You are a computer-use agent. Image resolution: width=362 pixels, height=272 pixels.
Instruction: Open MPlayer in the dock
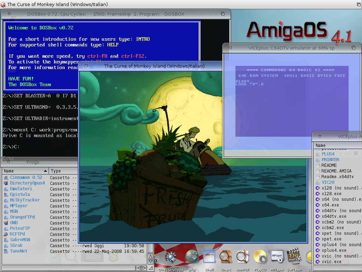tap(277, 258)
